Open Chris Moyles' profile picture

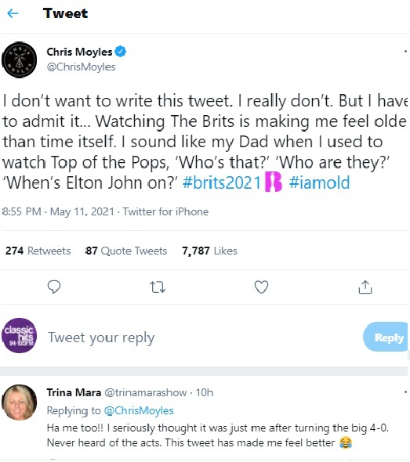coord(20,60)
